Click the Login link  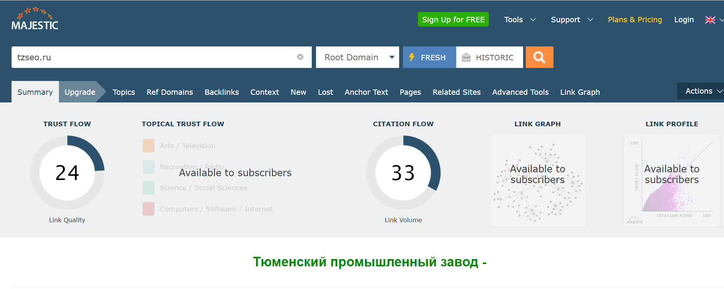coord(684,20)
